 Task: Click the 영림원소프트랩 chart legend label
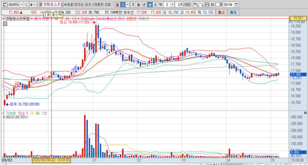(17, 19)
